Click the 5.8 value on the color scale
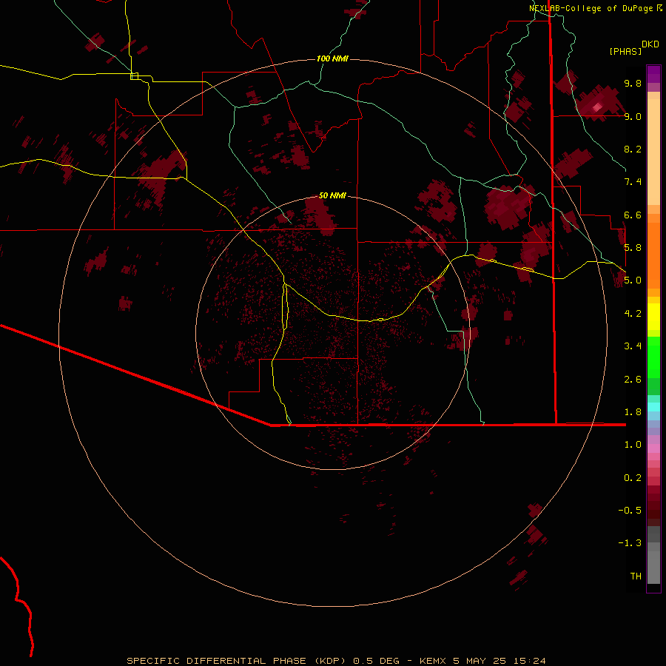666x666 pixels. 633,248
